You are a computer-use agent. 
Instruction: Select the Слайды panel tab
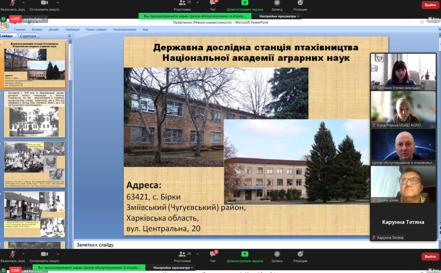tap(7, 36)
